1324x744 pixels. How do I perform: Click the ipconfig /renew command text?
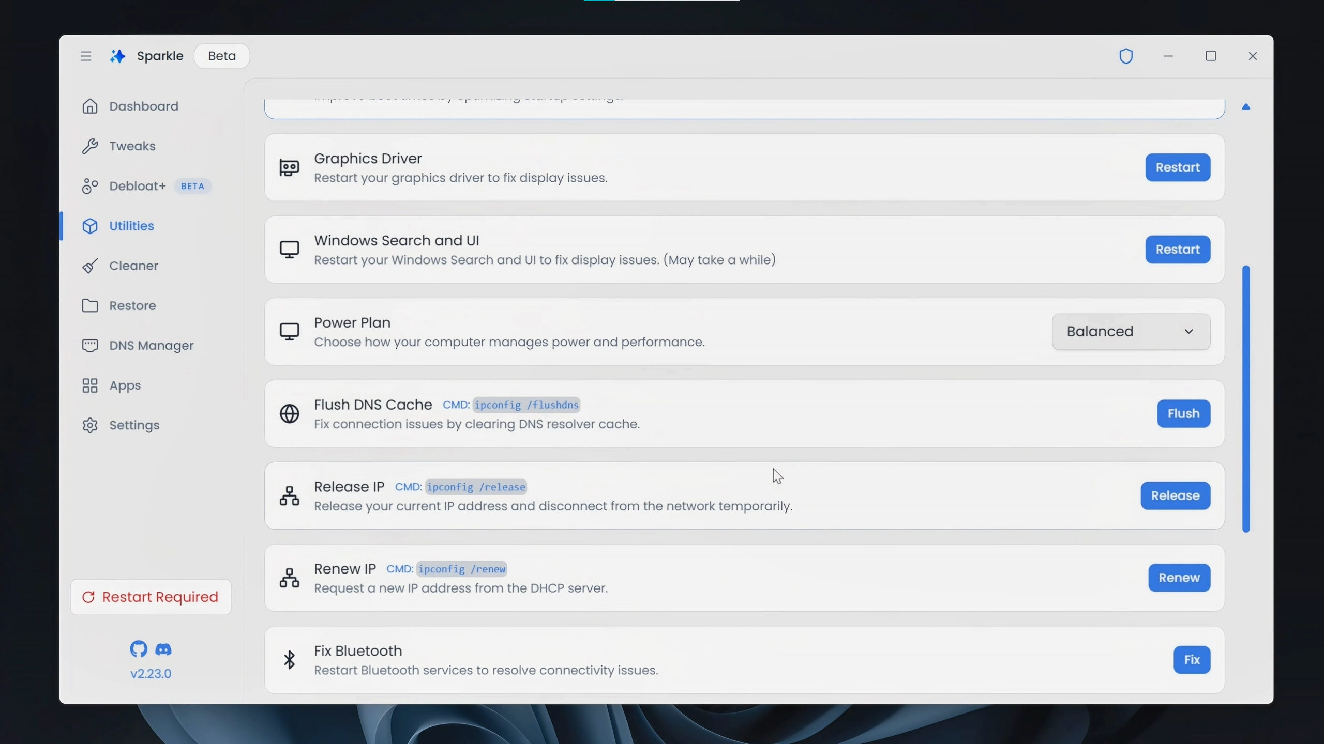(462, 569)
